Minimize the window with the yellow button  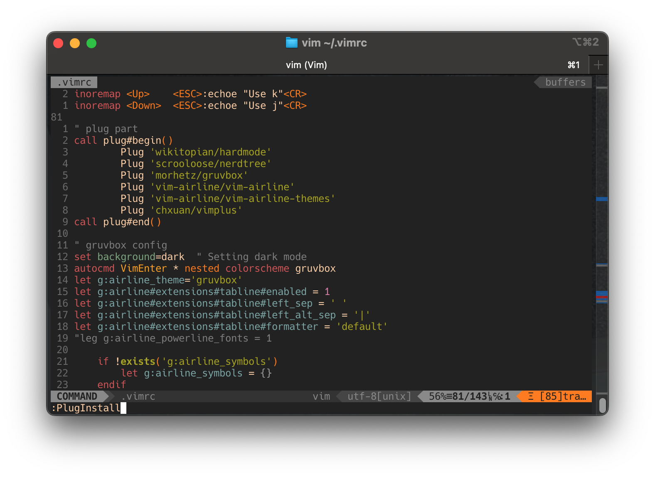tap(75, 43)
